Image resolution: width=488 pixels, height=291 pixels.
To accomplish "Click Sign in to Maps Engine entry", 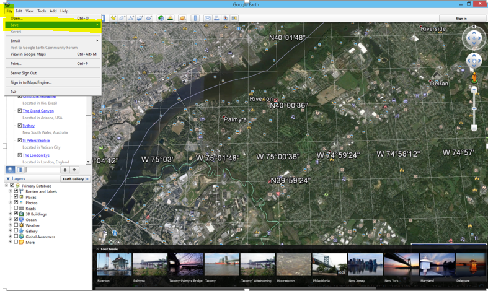I will pyautogui.click(x=53, y=82).
